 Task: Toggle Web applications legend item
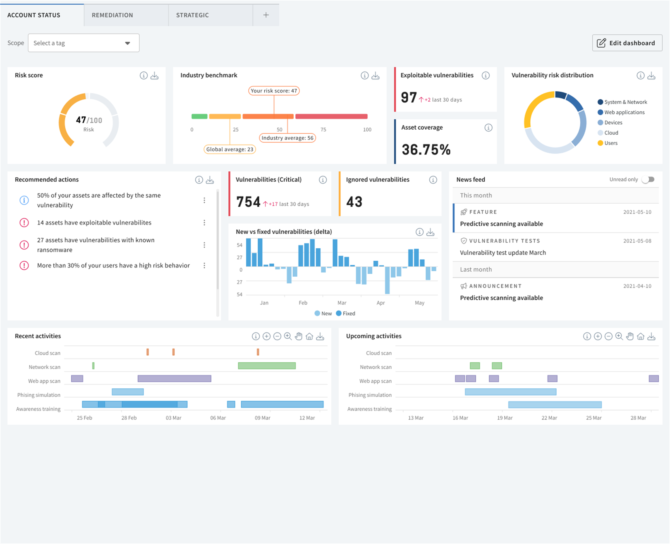(x=621, y=113)
